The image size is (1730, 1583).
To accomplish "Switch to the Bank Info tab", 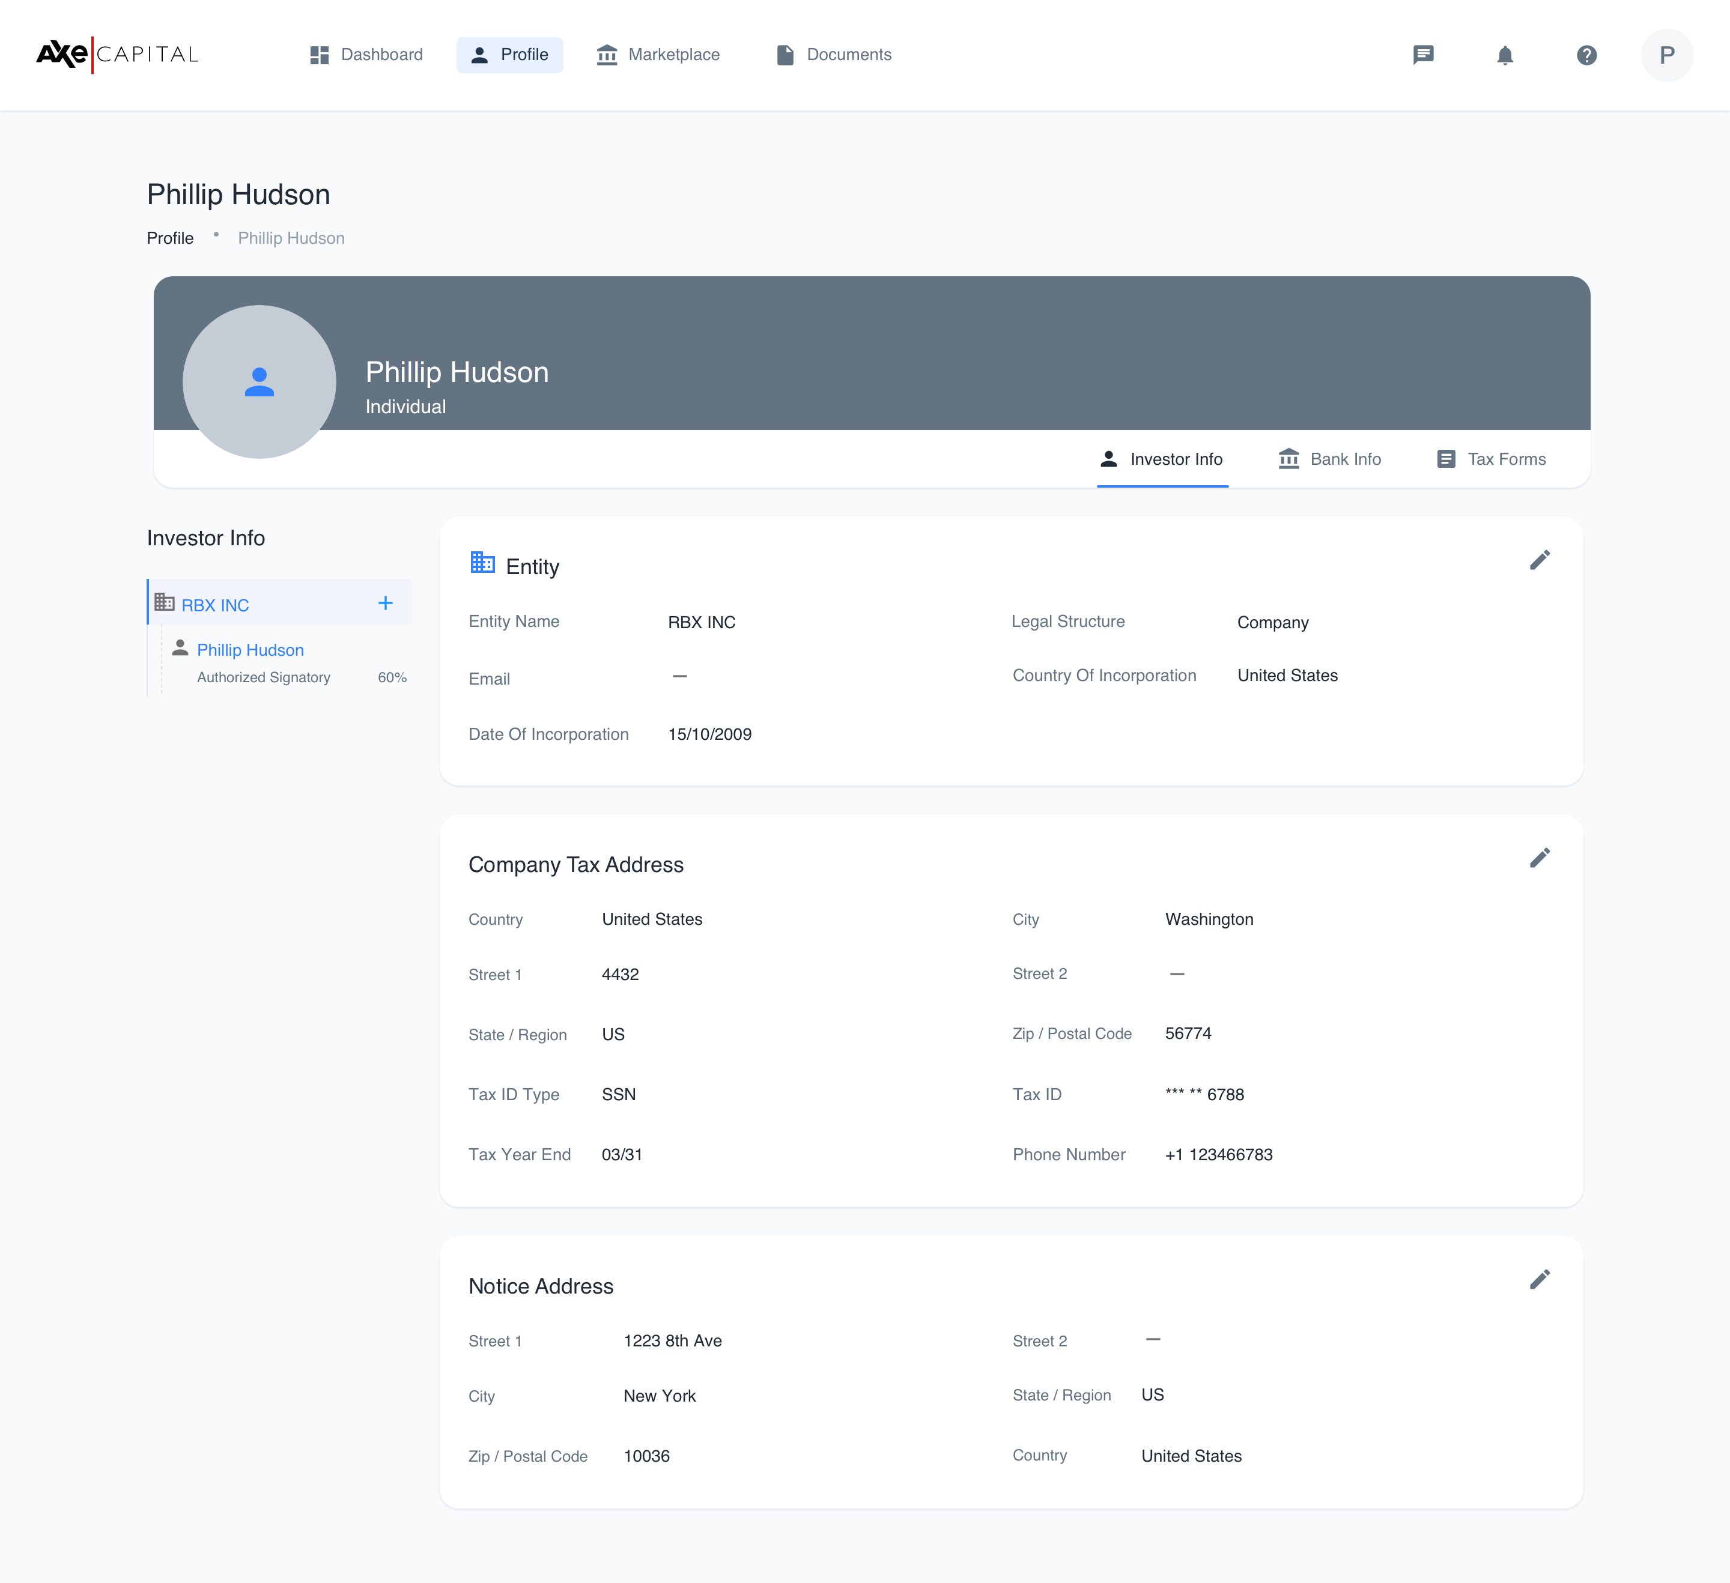I will [x=1329, y=459].
